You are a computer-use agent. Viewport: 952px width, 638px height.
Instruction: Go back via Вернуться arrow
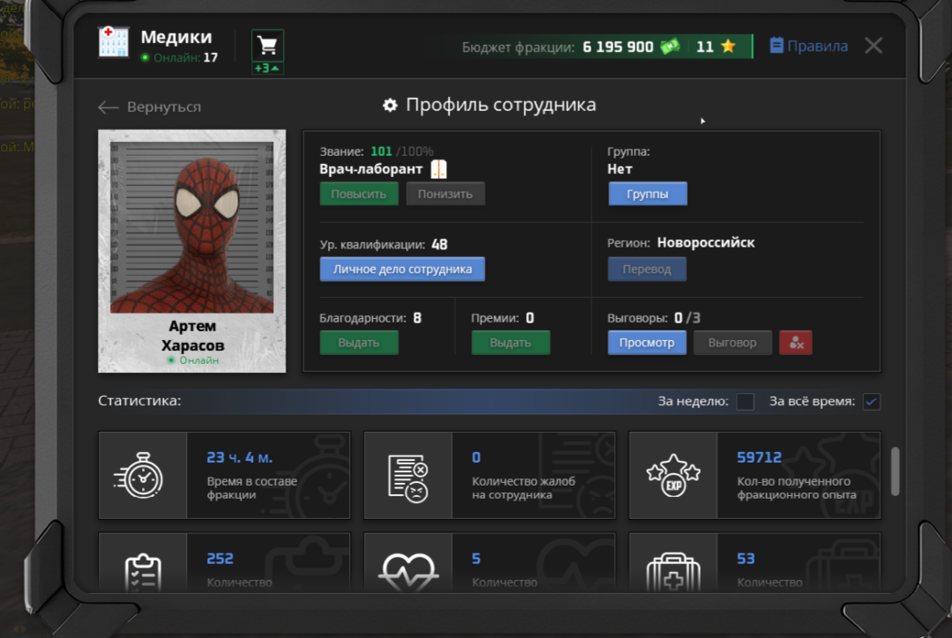point(149,107)
